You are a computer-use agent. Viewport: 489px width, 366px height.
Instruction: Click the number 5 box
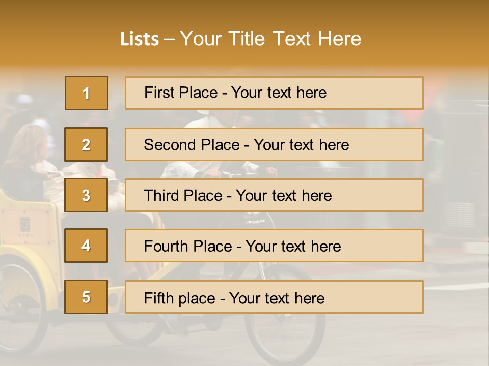[86, 297]
